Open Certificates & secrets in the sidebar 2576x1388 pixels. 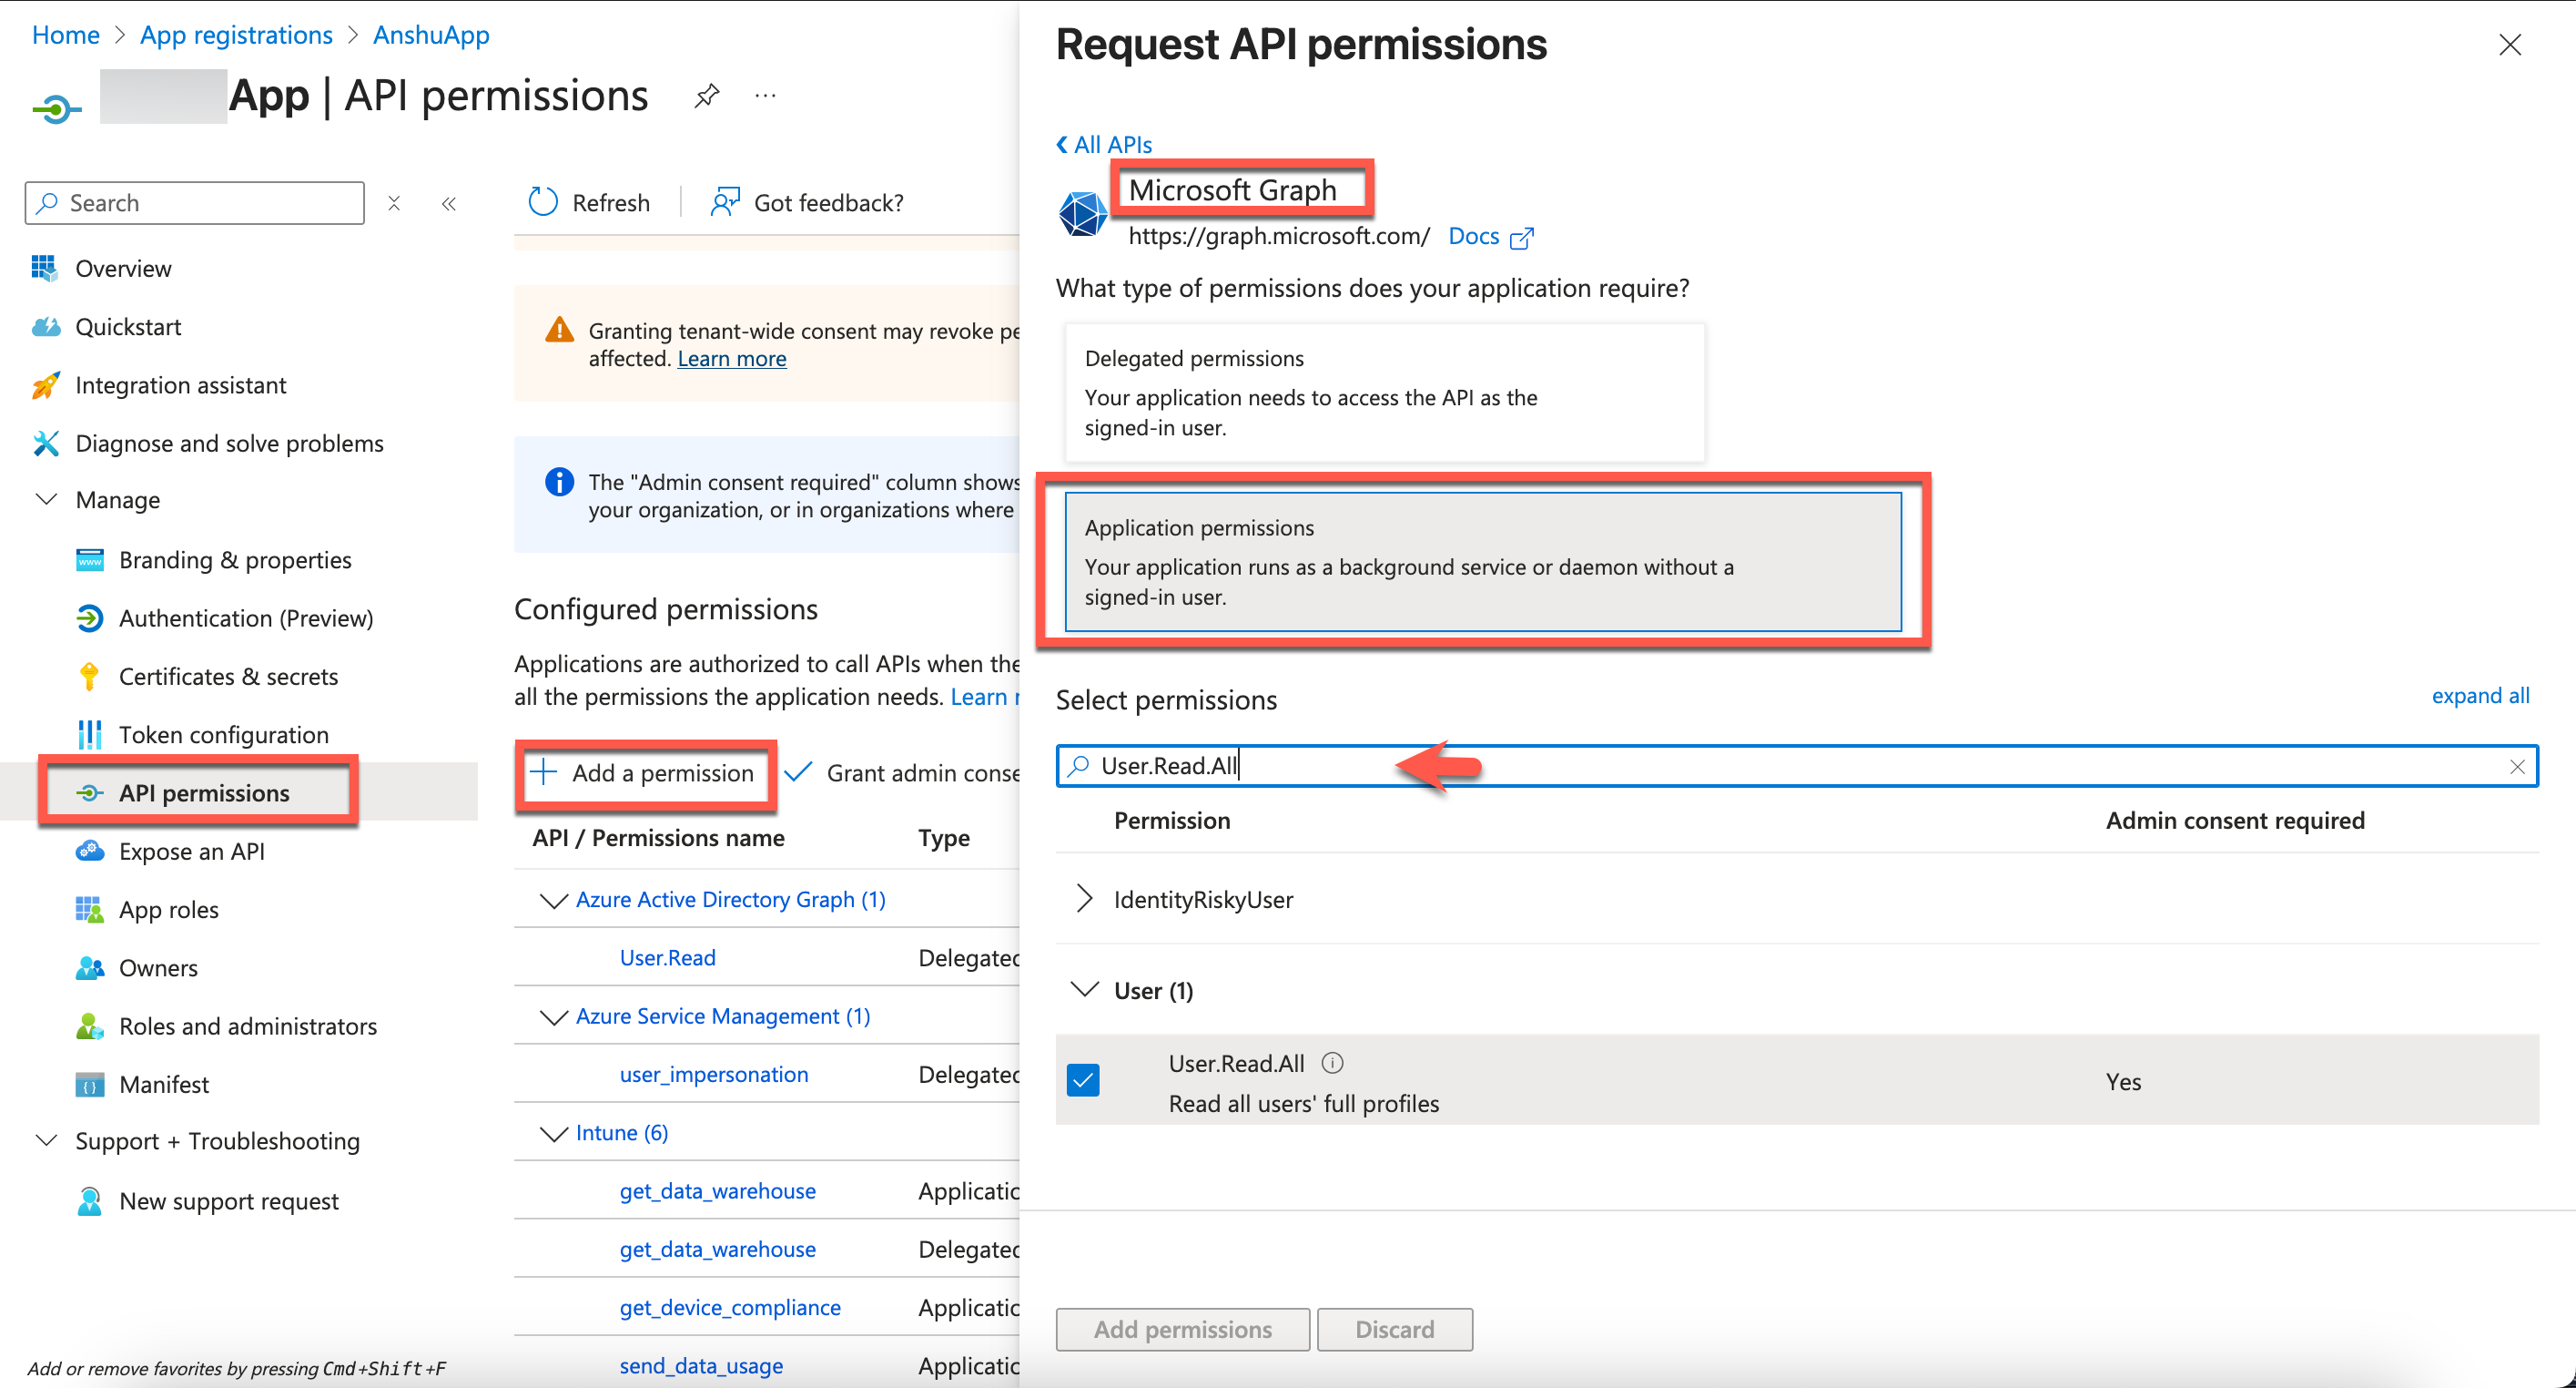(x=228, y=677)
